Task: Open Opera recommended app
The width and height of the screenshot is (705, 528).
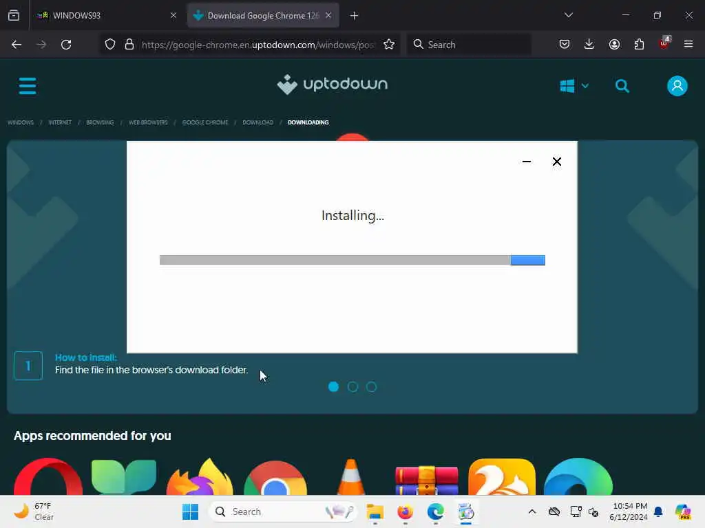Action: pyautogui.click(x=48, y=476)
